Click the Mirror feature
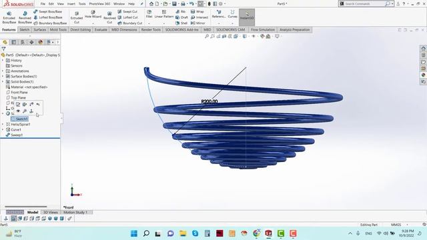Image resolution: width=427 pixels, height=240 pixels. point(198,23)
